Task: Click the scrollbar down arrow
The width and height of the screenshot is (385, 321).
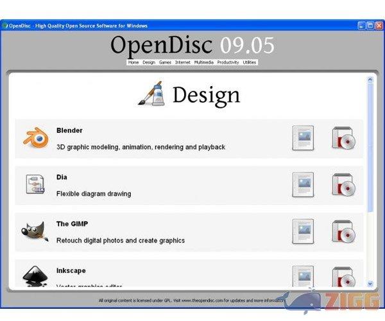Action: tap(370, 283)
